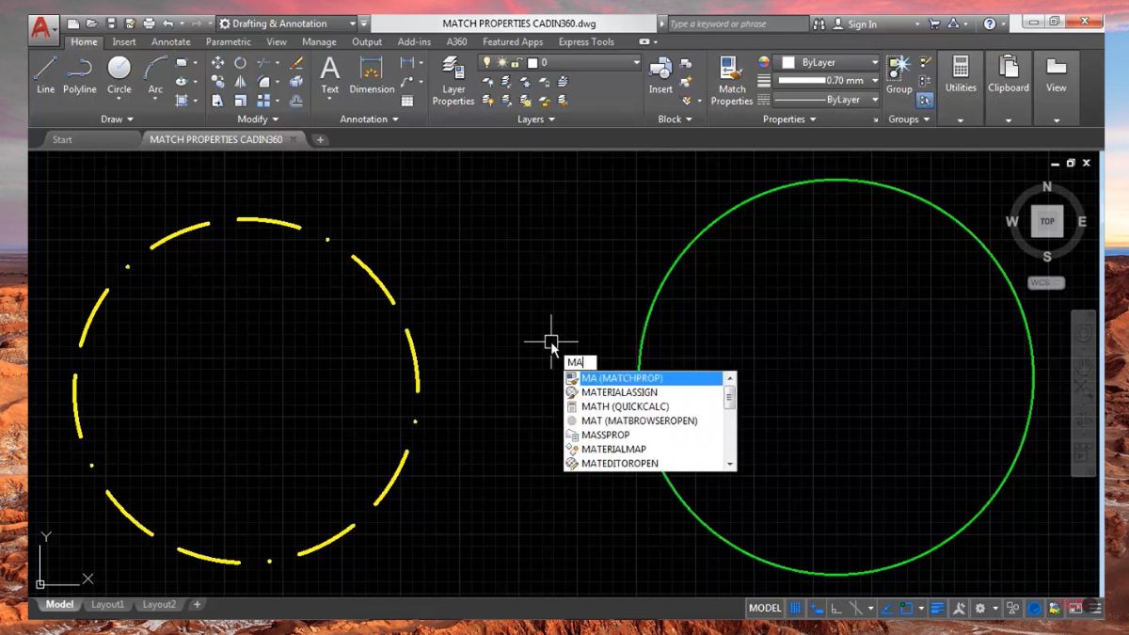The image size is (1129, 635).
Task: Click the Rotate tool icon
Action: click(x=241, y=63)
